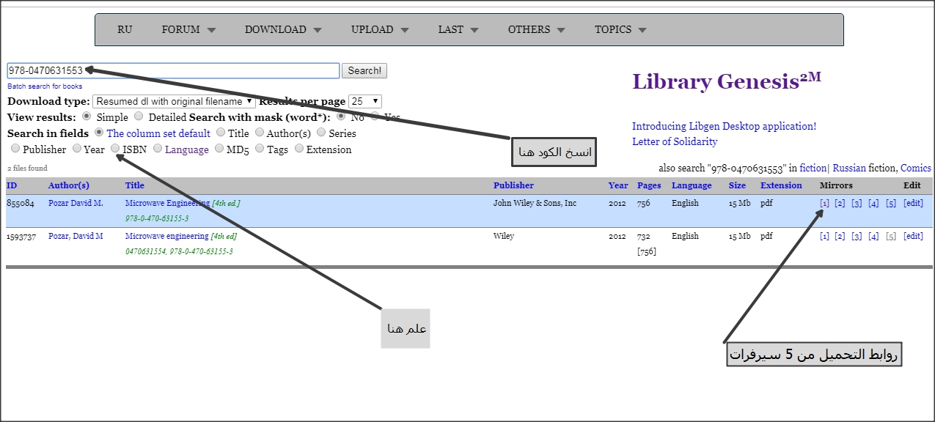935x422 pixels.
Task: Select No for search with mask
Action: [341, 116]
